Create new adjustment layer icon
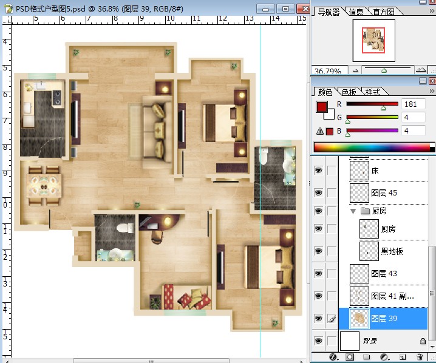436x363 pixels. point(384,357)
